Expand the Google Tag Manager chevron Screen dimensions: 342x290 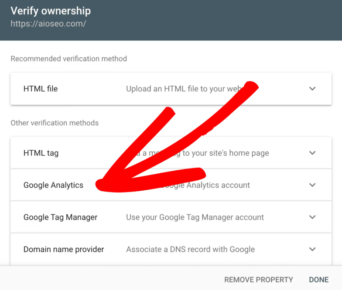[312, 217]
